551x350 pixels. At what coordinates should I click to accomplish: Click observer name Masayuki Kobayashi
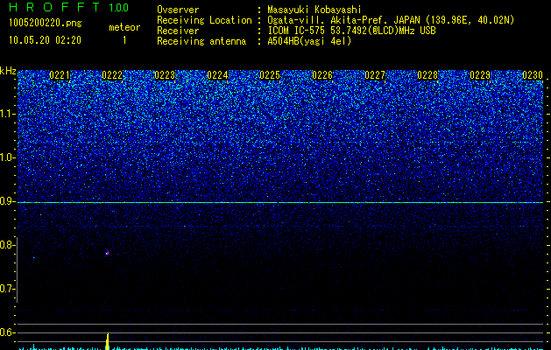(x=314, y=10)
